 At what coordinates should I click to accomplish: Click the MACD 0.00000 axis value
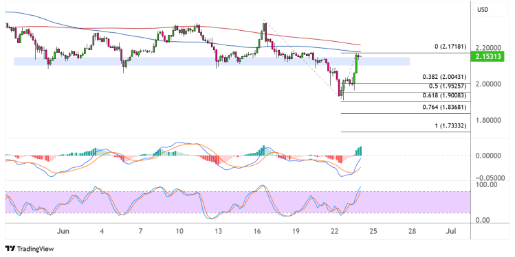[x=487, y=156]
